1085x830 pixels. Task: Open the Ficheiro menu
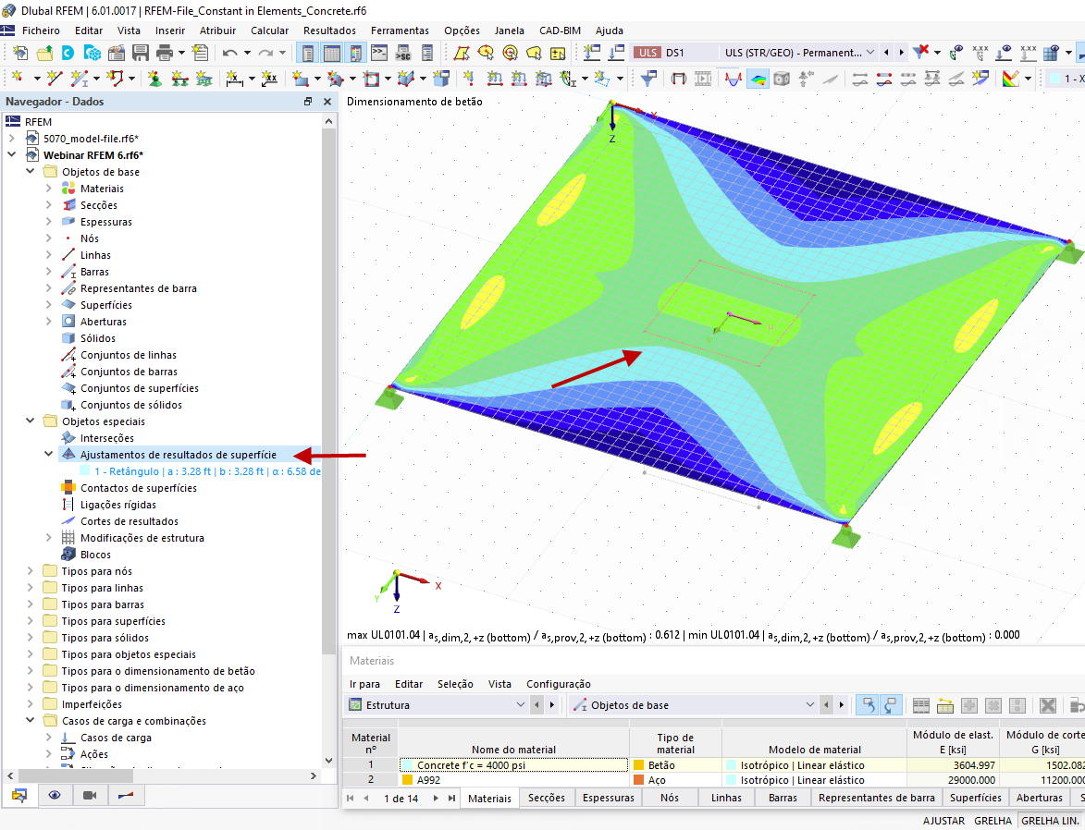point(41,31)
